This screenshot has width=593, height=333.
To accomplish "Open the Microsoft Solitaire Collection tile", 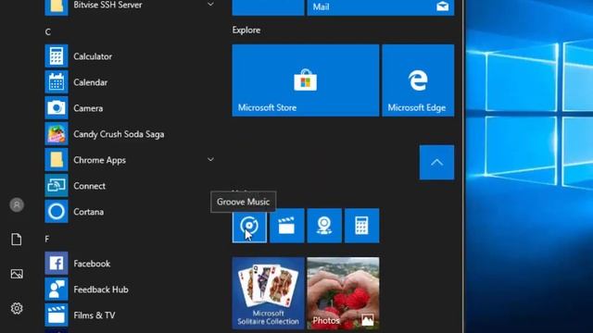I will point(268,293).
